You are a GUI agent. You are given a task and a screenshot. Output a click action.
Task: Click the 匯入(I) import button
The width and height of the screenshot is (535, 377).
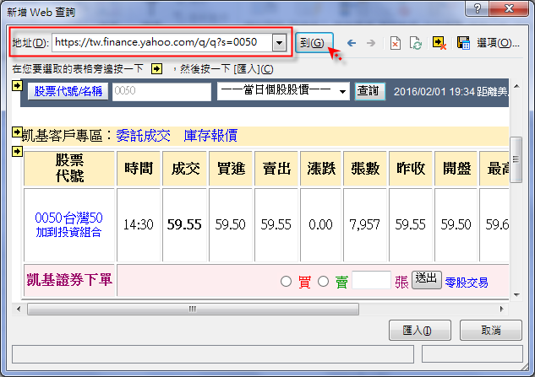tap(420, 330)
